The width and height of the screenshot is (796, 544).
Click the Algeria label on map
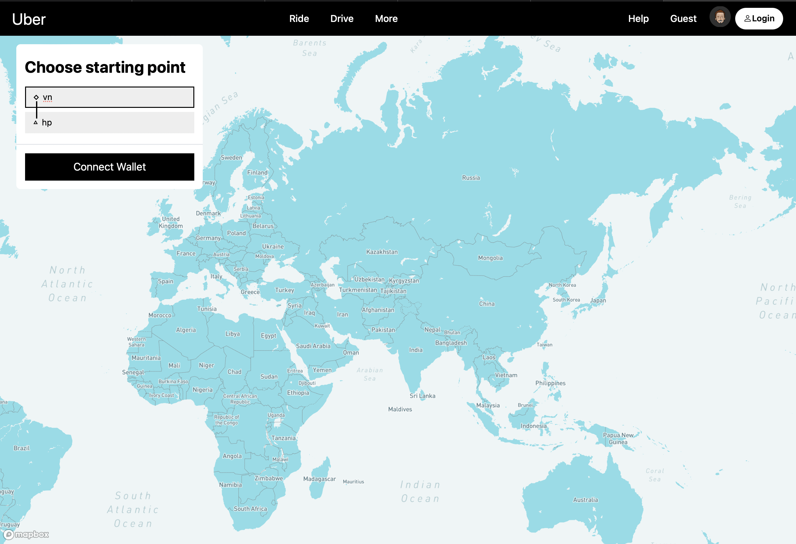pyautogui.click(x=186, y=330)
